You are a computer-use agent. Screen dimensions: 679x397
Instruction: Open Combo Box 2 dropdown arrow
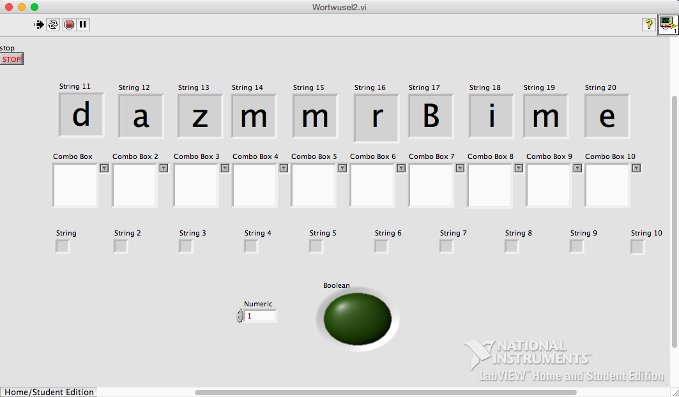[x=164, y=168]
